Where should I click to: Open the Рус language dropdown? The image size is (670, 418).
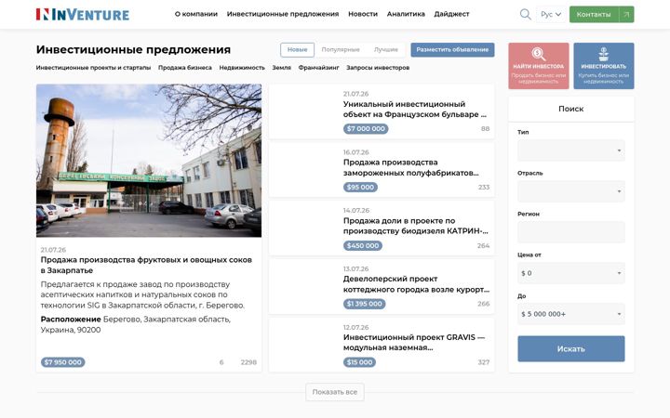click(x=551, y=15)
